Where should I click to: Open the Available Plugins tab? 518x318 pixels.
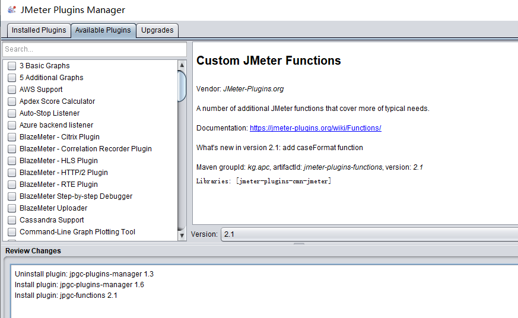pyautogui.click(x=103, y=30)
